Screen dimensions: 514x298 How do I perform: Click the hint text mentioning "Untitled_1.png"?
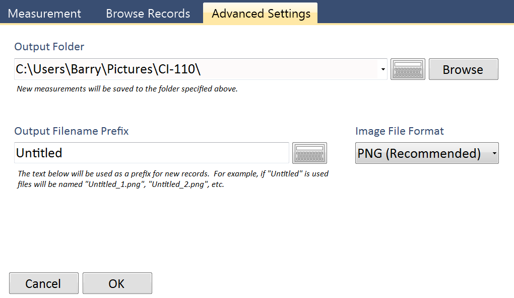pos(121,184)
